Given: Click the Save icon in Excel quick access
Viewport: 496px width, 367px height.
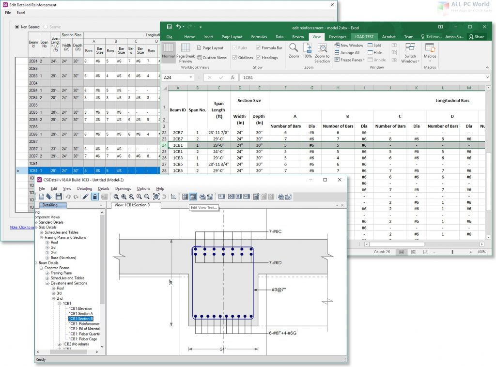Looking at the screenshot, I should 169,27.
